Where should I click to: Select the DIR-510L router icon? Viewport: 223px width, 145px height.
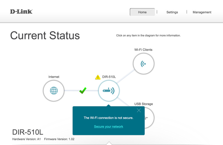coord(109,91)
